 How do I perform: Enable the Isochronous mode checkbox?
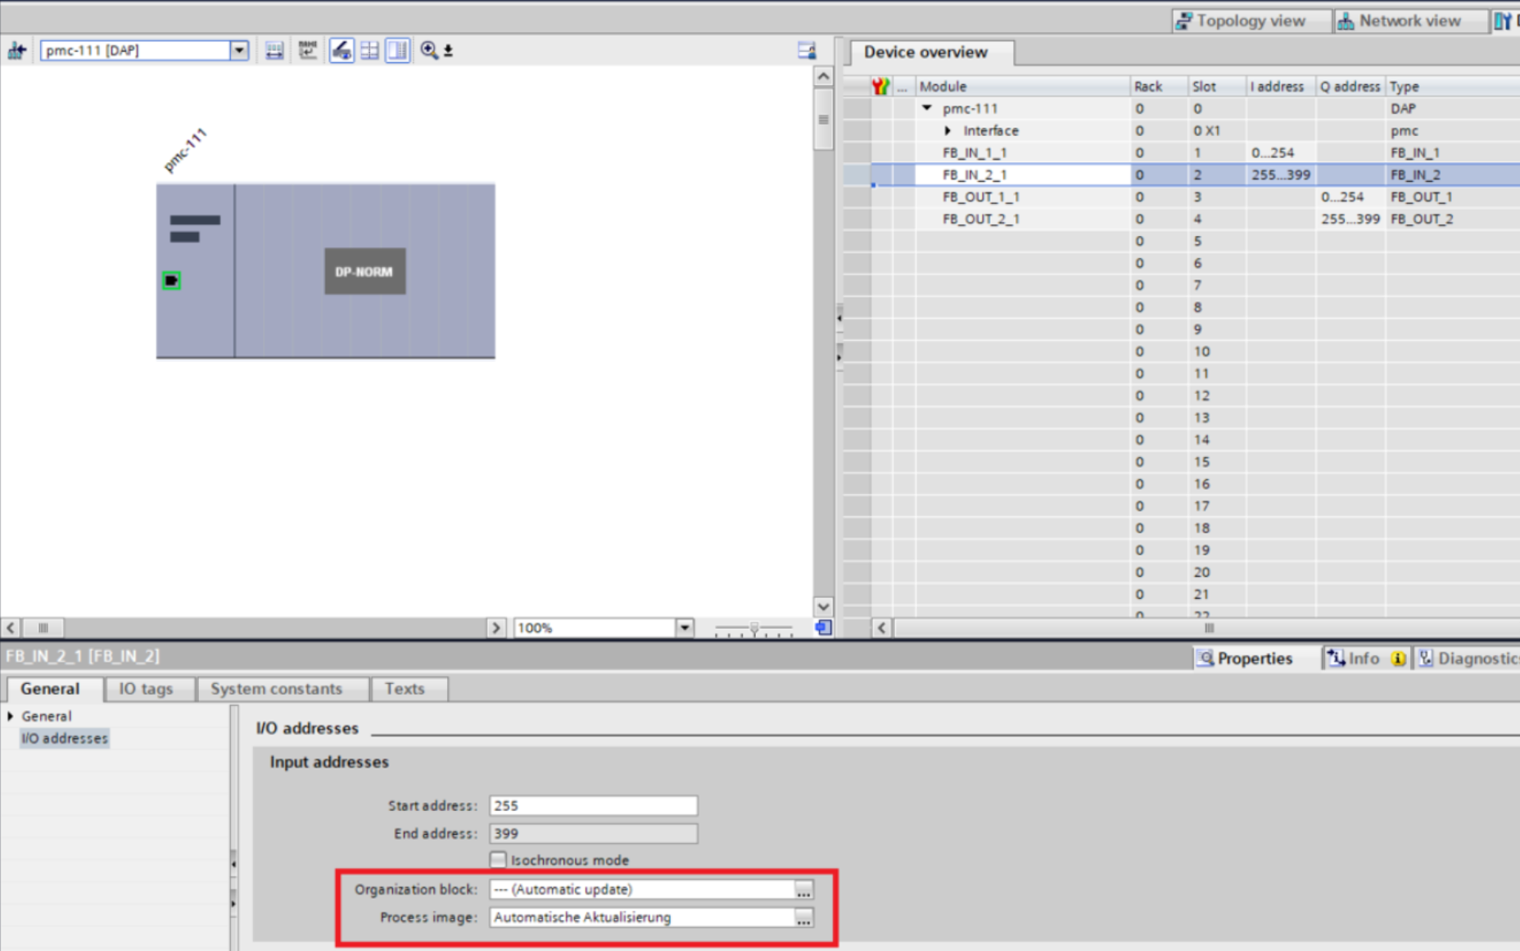click(498, 859)
